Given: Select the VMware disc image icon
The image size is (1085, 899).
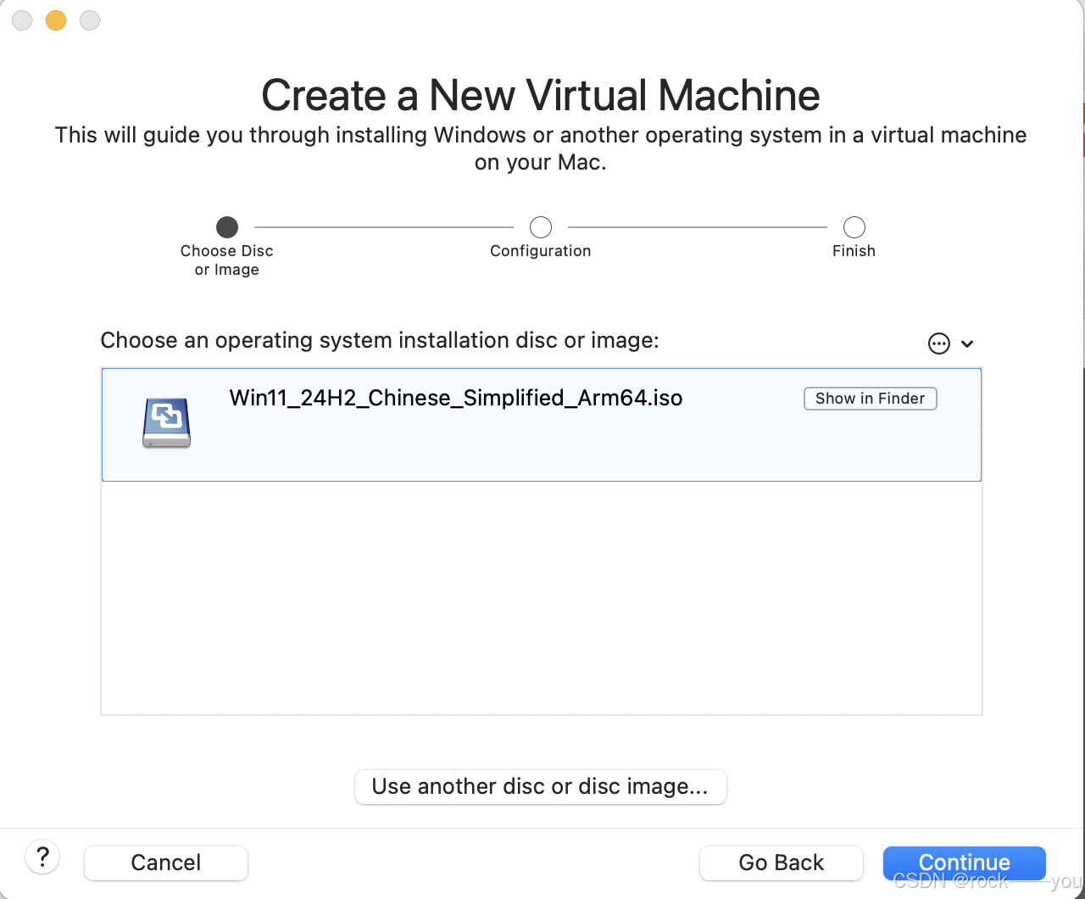Looking at the screenshot, I should pos(167,423).
